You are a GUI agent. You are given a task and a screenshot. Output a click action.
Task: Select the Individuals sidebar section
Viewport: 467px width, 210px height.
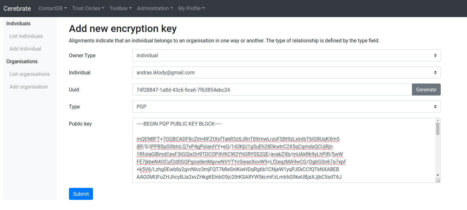click(x=18, y=23)
